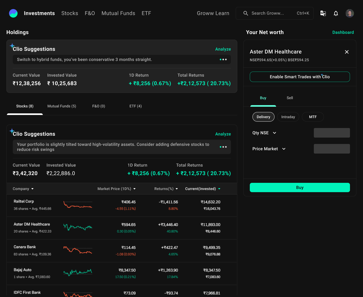Open three-dots menu on high-volatility suggestion
Screen dimensions: 363x297
click(x=223, y=147)
